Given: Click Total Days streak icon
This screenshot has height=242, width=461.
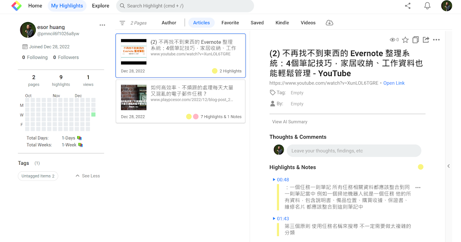Looking at the screenshot, I should coord(79,138).
